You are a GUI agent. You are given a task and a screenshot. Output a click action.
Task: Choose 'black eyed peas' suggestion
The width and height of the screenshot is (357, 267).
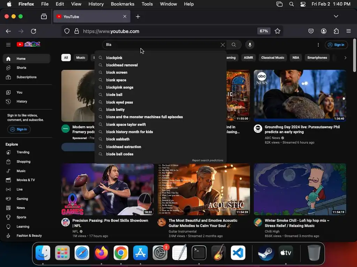click(x=160, y=102)
